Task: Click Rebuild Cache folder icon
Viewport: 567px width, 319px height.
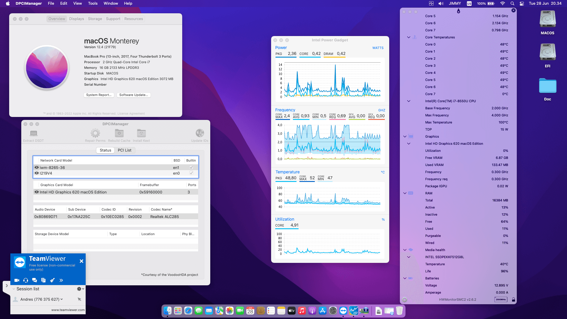Action: pos(119,133)
